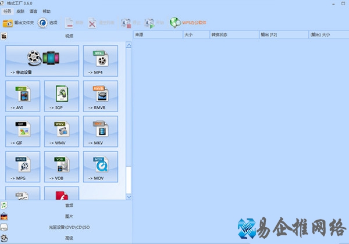Viewport: 349px width, 244px height.
Task: Click the 输出 [F2] column header
Action: click(x=284, y=35)
